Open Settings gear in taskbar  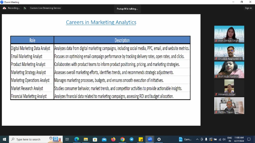point(159,139)
